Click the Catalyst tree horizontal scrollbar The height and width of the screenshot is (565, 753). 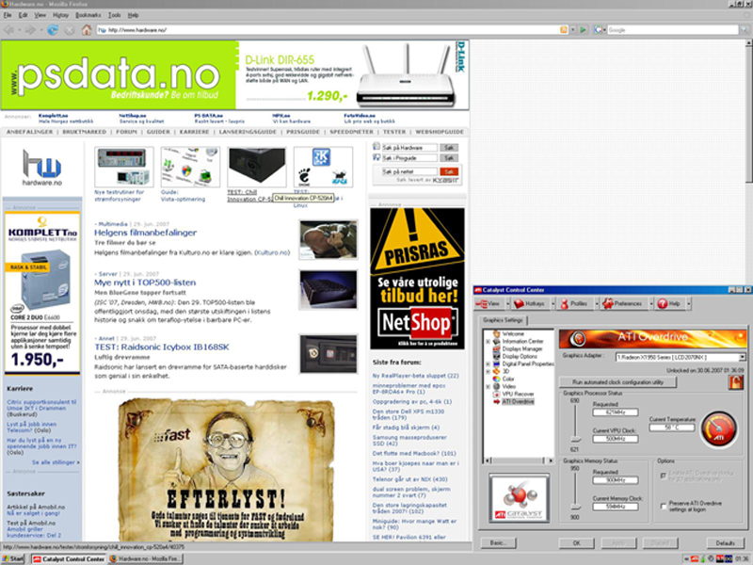[519, 460]
